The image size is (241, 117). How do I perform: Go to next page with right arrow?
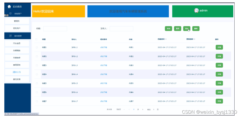(143, 109)
